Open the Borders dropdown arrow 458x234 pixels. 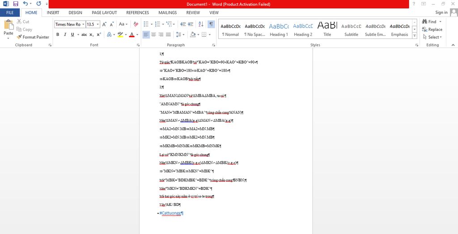210,34
